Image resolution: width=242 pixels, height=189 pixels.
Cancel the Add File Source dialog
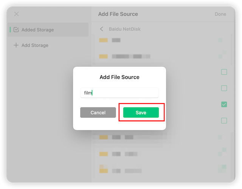click(98, 113)
